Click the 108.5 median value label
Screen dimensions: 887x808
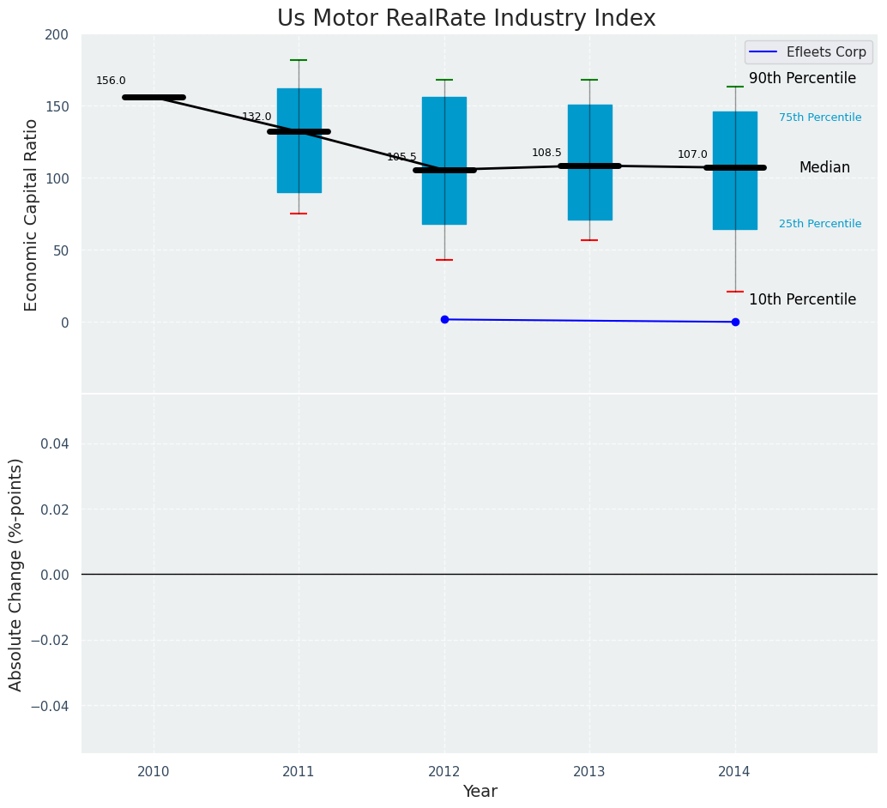[x=546, y=153]
